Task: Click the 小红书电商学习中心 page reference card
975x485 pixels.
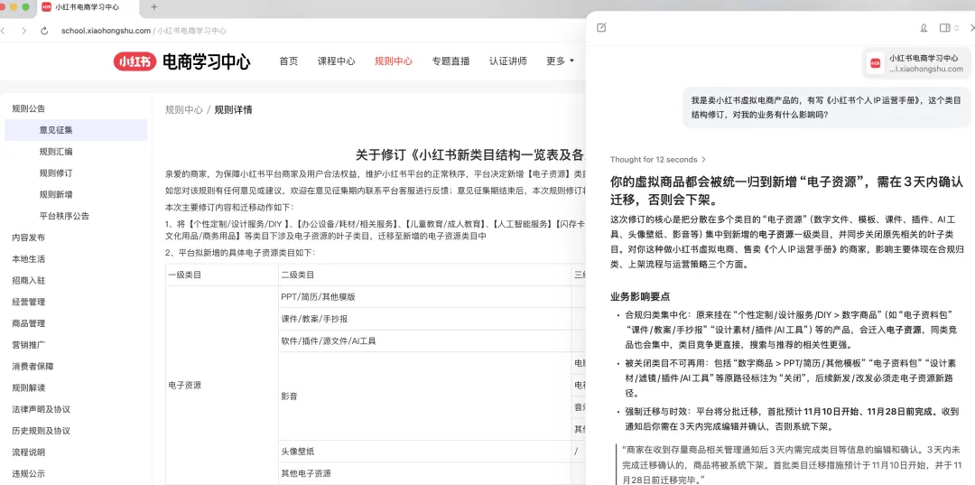Action: click(x=916, y=63)
